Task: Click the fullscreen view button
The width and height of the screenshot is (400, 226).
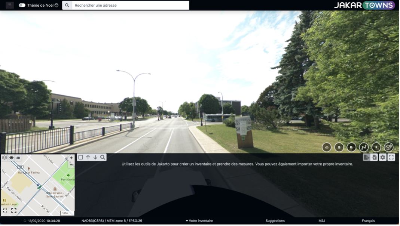Action: pos(391,158)
